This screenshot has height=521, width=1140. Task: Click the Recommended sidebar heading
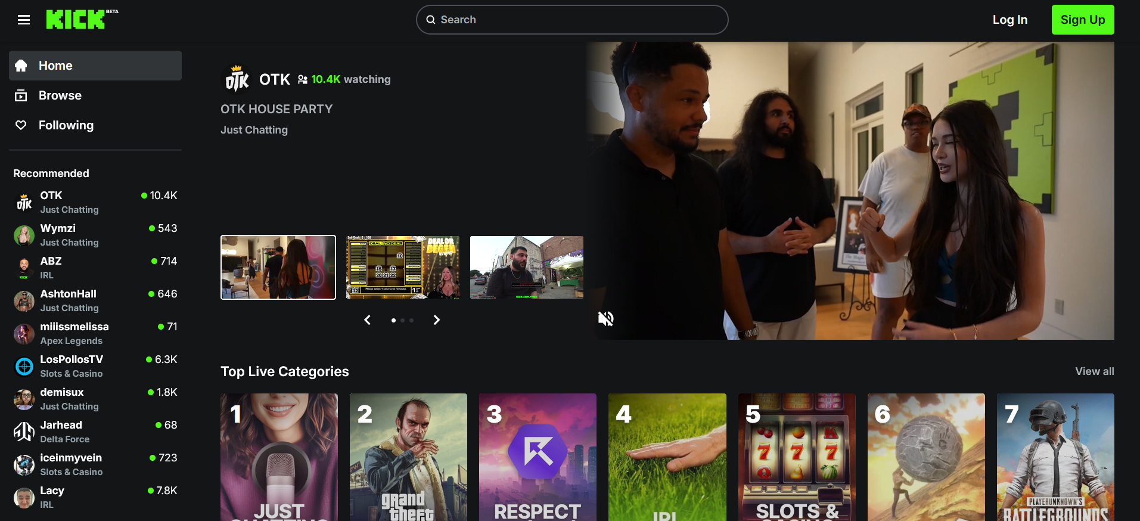point(51,173)
